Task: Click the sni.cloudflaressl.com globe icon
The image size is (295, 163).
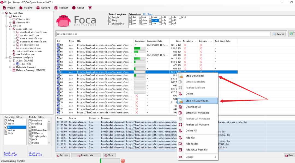Action: [x=14, y=51]
